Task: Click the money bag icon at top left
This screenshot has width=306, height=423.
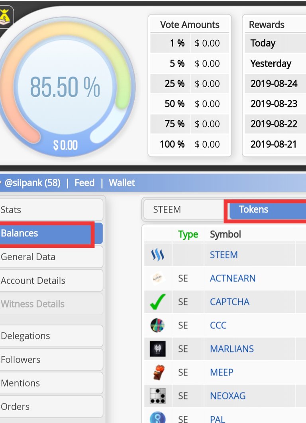Action: [x=5, y=17]
